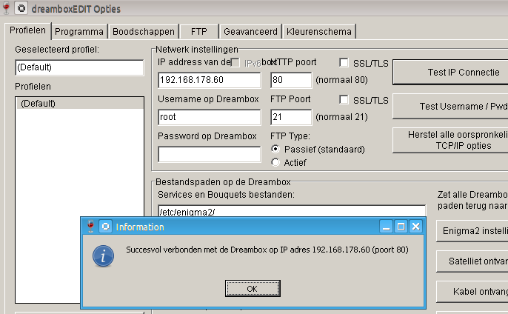This screenshot has width=508, height=314.
Task: Click the Enigma2 instellingen button
Action: (472, 231)
